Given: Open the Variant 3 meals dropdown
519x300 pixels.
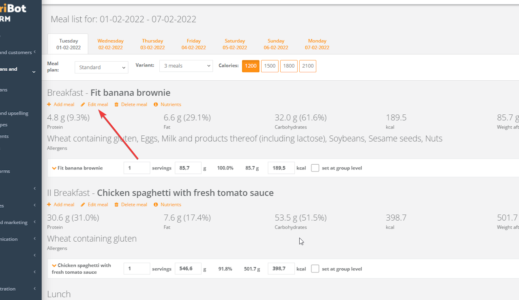Looking at the screenshot, I should point(186,66).
